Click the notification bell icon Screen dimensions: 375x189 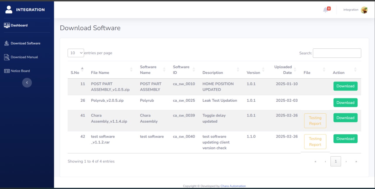[325, 10]
